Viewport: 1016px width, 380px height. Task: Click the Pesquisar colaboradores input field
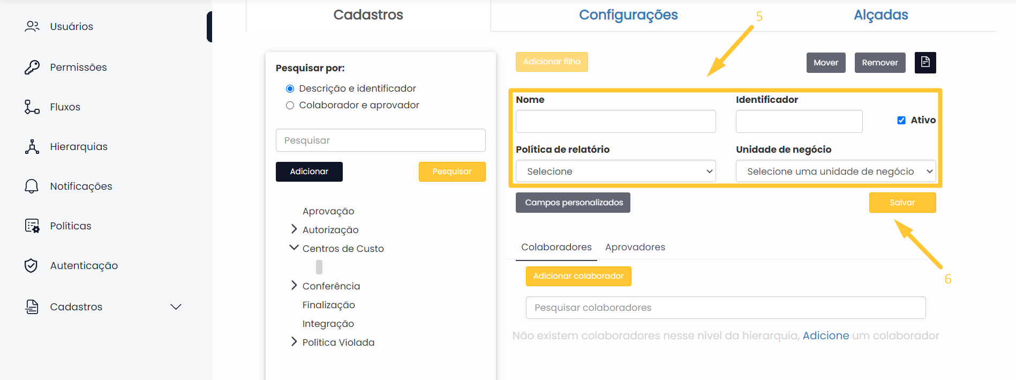click(x=725, y=308)
